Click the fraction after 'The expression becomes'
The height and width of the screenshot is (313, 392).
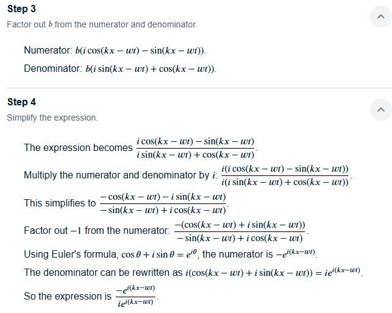196,148
